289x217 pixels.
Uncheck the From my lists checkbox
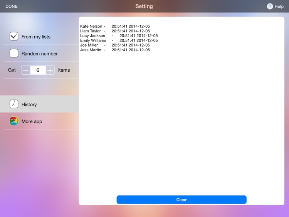(x=14, y=36)
